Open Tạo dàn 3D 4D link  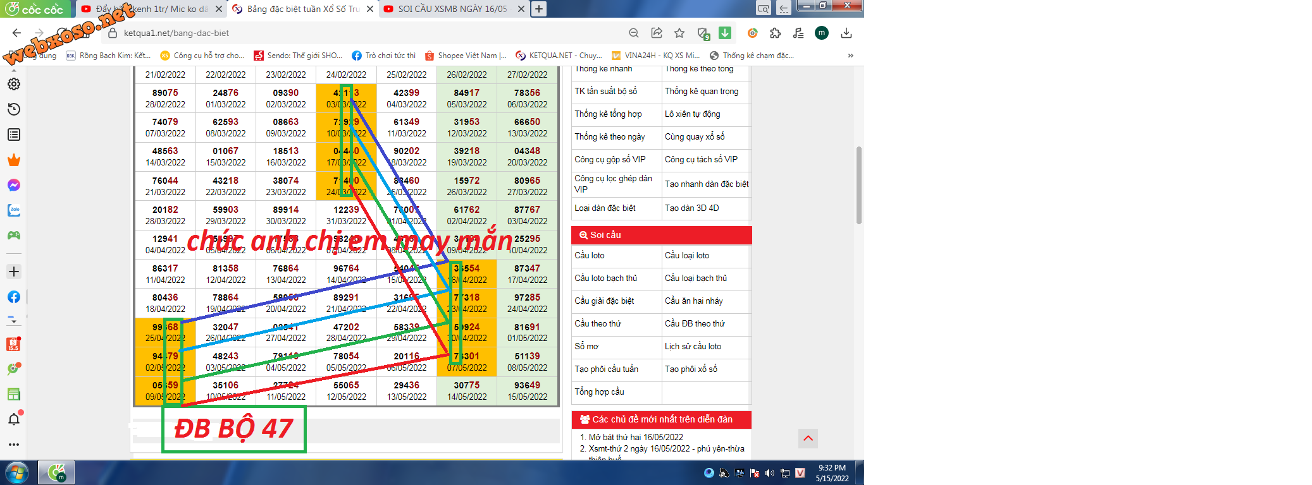[x=691, y=208]
